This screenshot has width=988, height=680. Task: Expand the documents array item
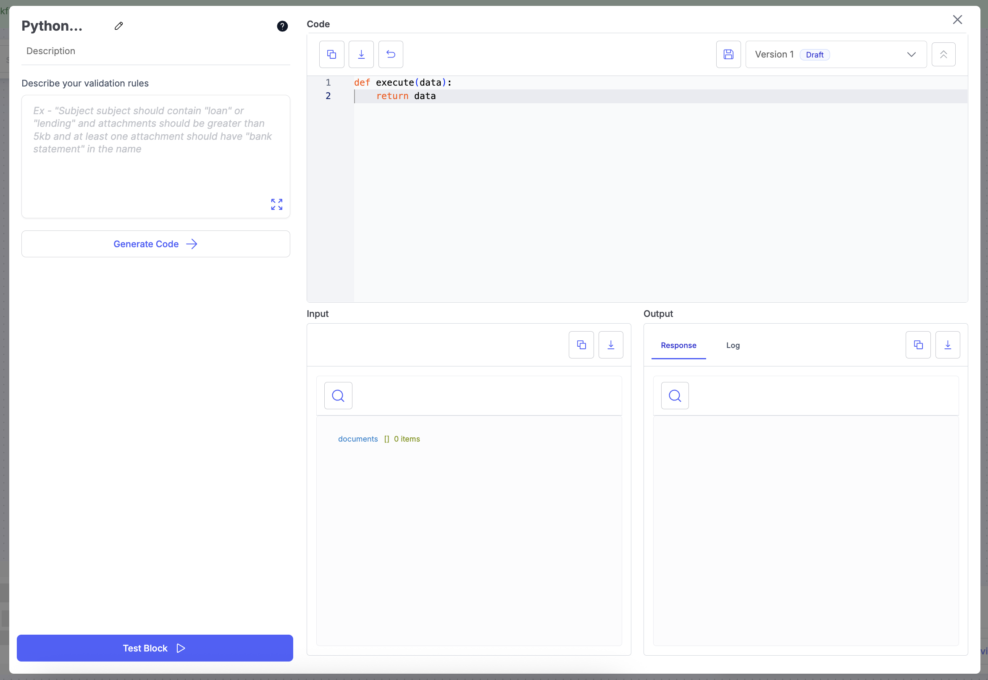[x=357, y=439]
